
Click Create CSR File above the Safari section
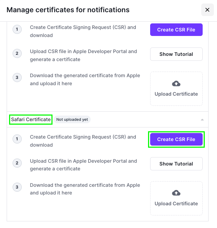tap(176, 30)
